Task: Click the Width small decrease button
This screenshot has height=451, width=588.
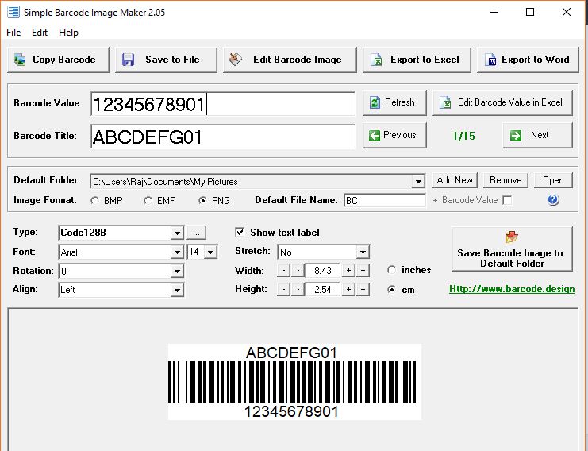Action: 298,270
